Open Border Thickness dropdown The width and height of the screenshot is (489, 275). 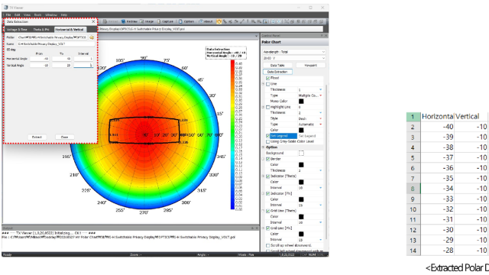point(321,170)
